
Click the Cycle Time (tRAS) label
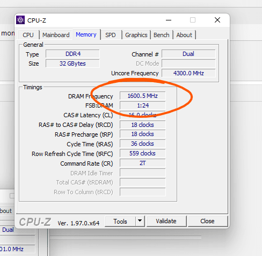(90, 144)
